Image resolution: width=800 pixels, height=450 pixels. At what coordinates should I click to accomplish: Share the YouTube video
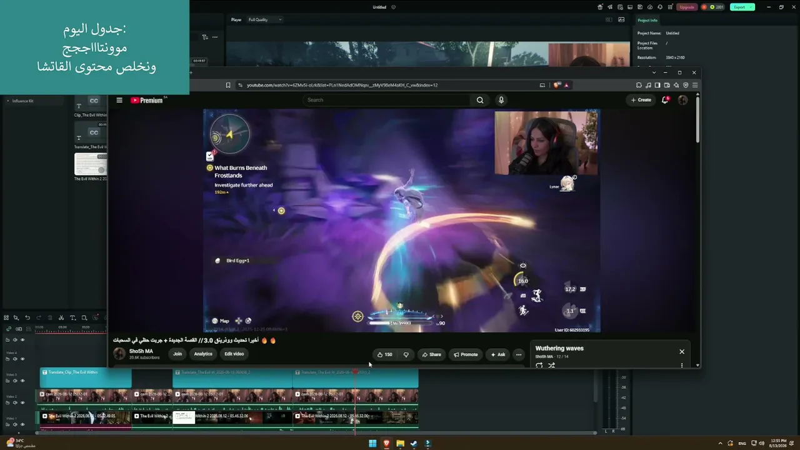pos(431,354)
